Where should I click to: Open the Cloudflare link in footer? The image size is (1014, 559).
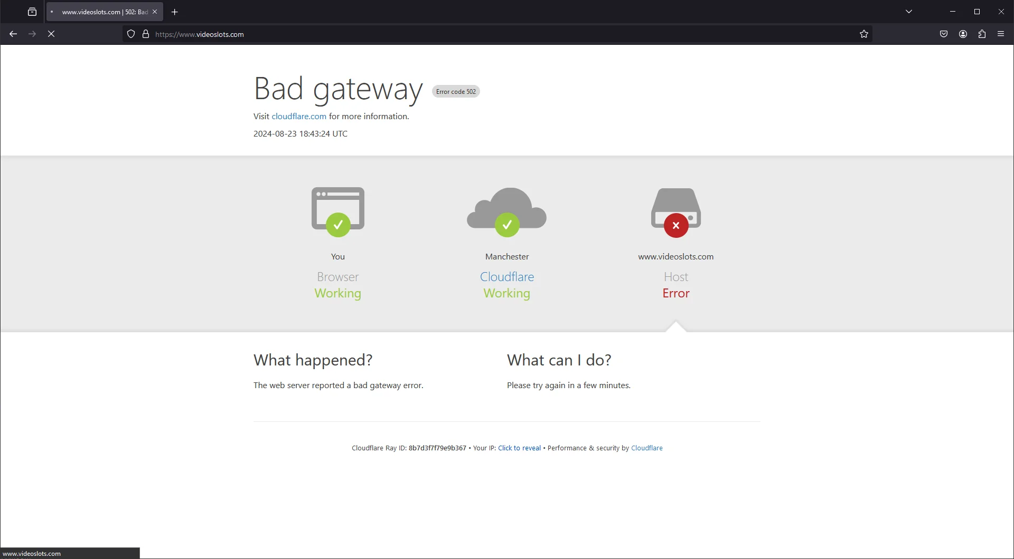coord(647,448)
